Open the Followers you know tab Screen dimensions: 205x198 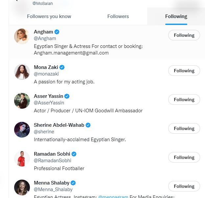[x=49, y=16]
